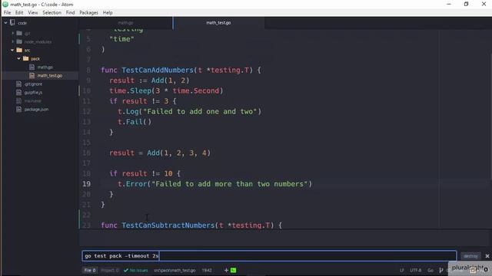
Task: Click the src\pack\math_test.go path in status bar
Action: 175,270
